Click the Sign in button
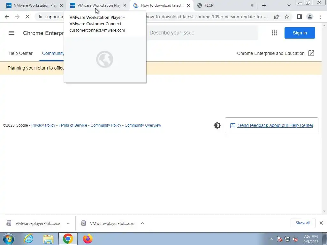This screenshot has width=327, height=245. [x=300, y=33]
